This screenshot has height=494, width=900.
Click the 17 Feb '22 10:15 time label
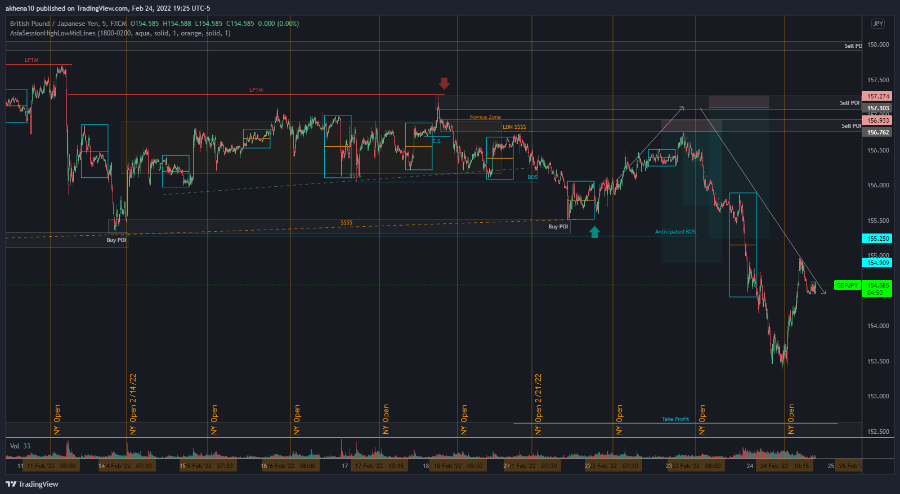point(379,466)
